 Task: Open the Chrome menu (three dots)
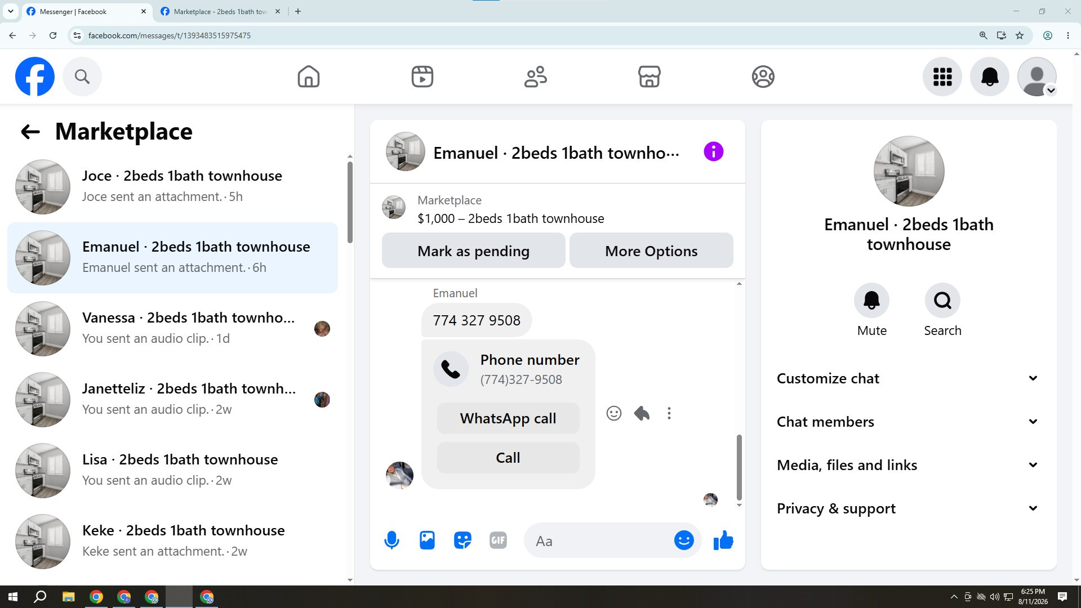pos(1068,35)
